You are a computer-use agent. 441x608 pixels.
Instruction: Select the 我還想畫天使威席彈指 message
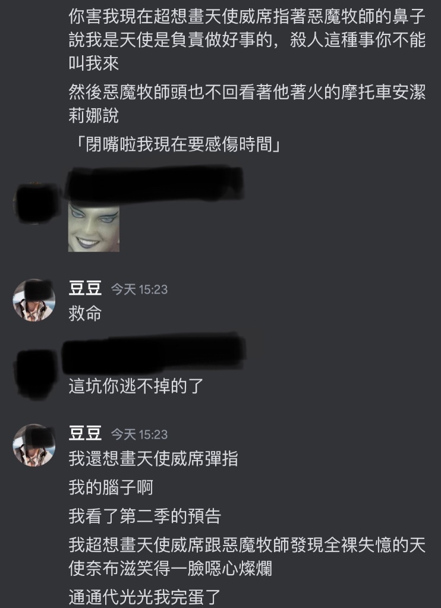[x=153, y=459]
